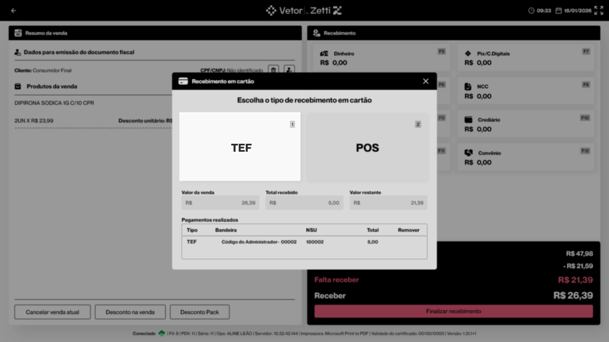Open Desconto na venda
The height and width of the screenshot is (342, 609).
coord(130,312)
